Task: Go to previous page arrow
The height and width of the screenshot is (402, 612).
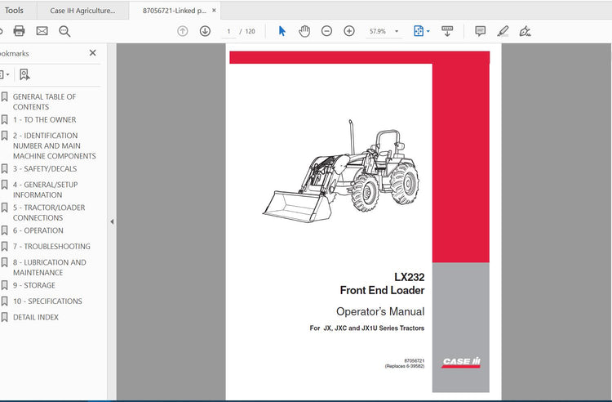Action: 182,31
